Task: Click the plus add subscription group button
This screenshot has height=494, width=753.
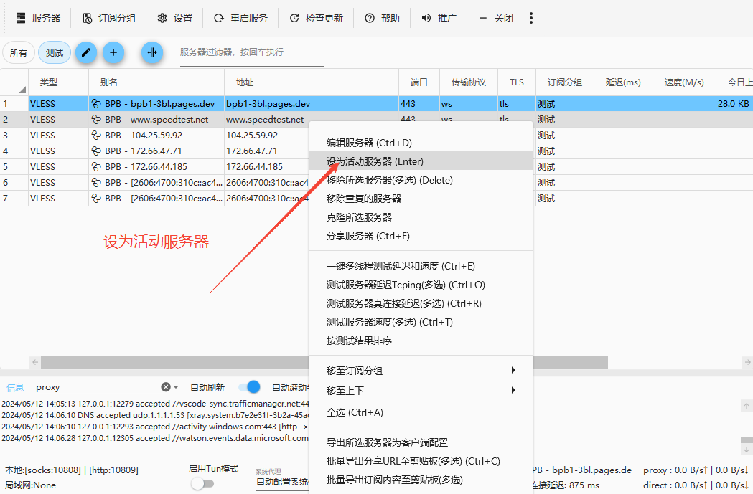Action: [x=113, y=52]
